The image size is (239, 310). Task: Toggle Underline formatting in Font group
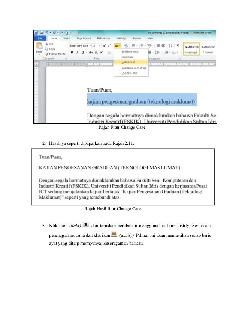[82, 53]
